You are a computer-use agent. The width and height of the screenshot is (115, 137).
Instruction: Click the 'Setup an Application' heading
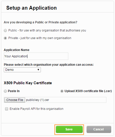[31, 8]
